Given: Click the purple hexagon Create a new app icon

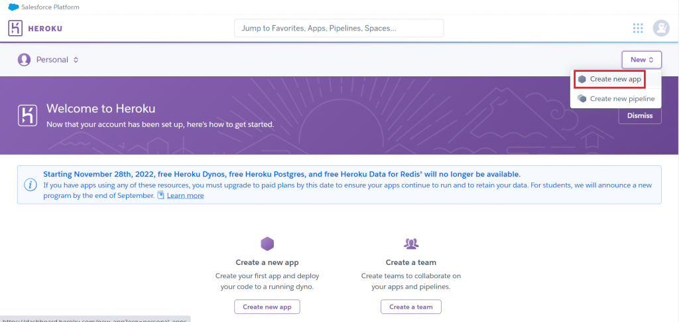Looking at the screenshot, I should coord(267,244).
